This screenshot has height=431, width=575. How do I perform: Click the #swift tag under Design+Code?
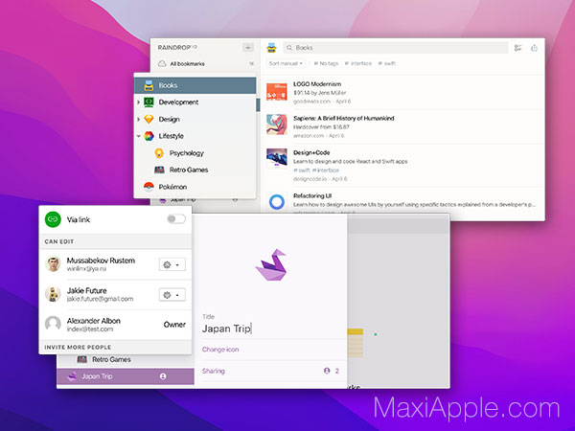302,170
